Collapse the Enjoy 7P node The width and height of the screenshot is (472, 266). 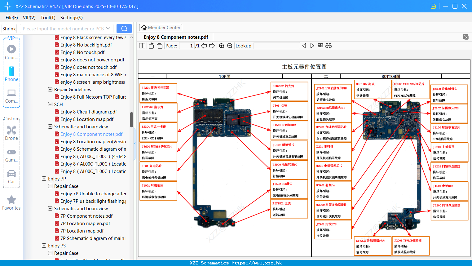point(44,179)
